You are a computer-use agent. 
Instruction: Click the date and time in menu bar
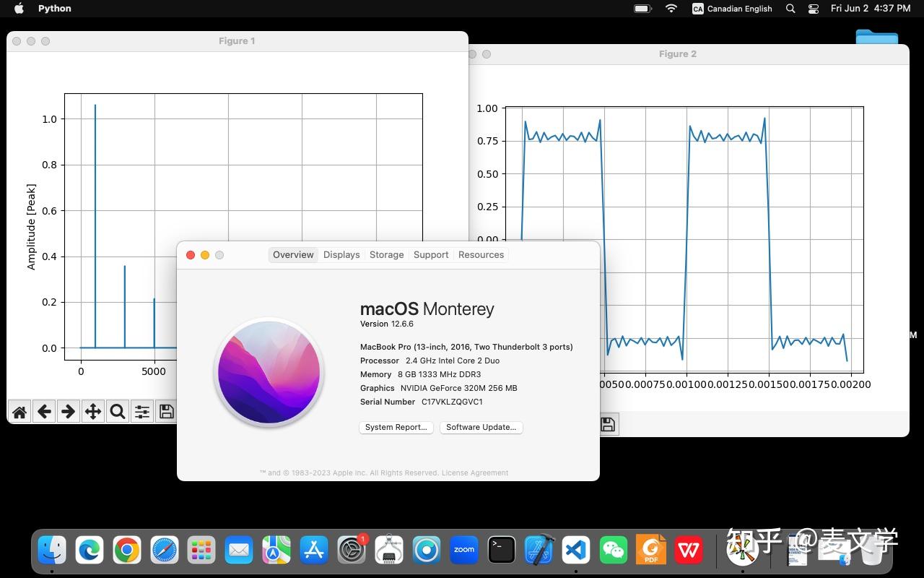tap(871, 9)
